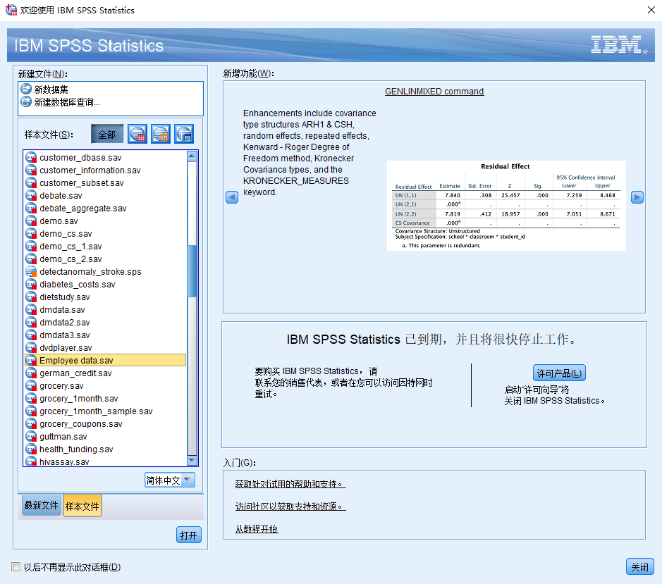Screen dimensions: 662x584
Task: Click the 许可产品(L) button
Action: [559, 373]
